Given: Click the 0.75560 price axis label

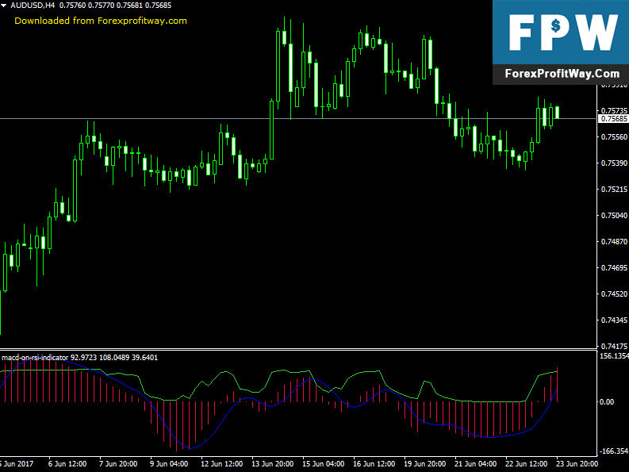Looking at the screenshot, I should click(x=614, y=137).
